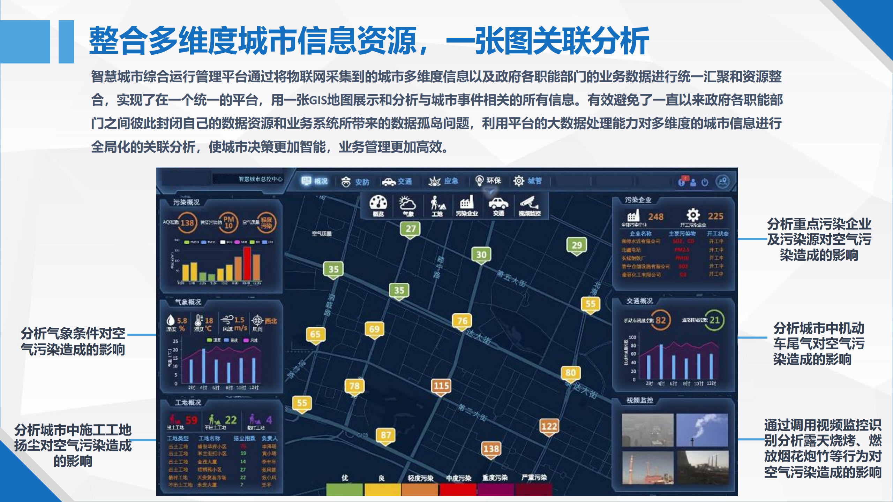Click the yellow map marker 80

point(571,373)
